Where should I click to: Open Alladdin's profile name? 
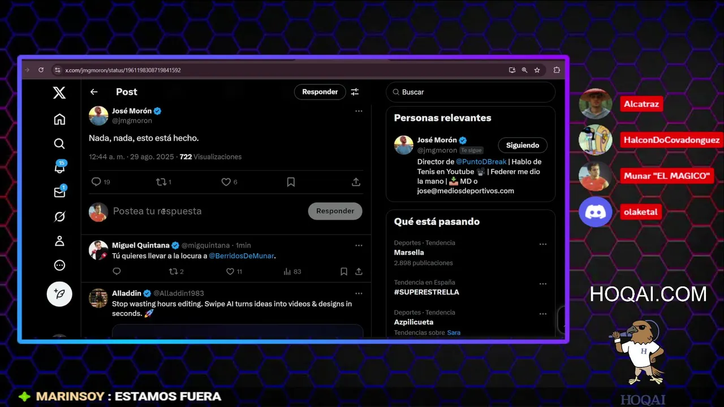coord(127,293)
